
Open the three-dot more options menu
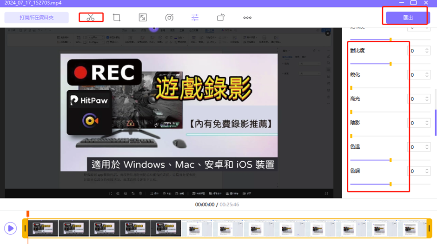coord(247,18)
